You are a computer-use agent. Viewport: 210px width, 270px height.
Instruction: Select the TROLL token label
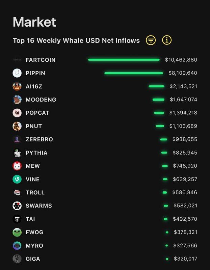click(35, 192)
